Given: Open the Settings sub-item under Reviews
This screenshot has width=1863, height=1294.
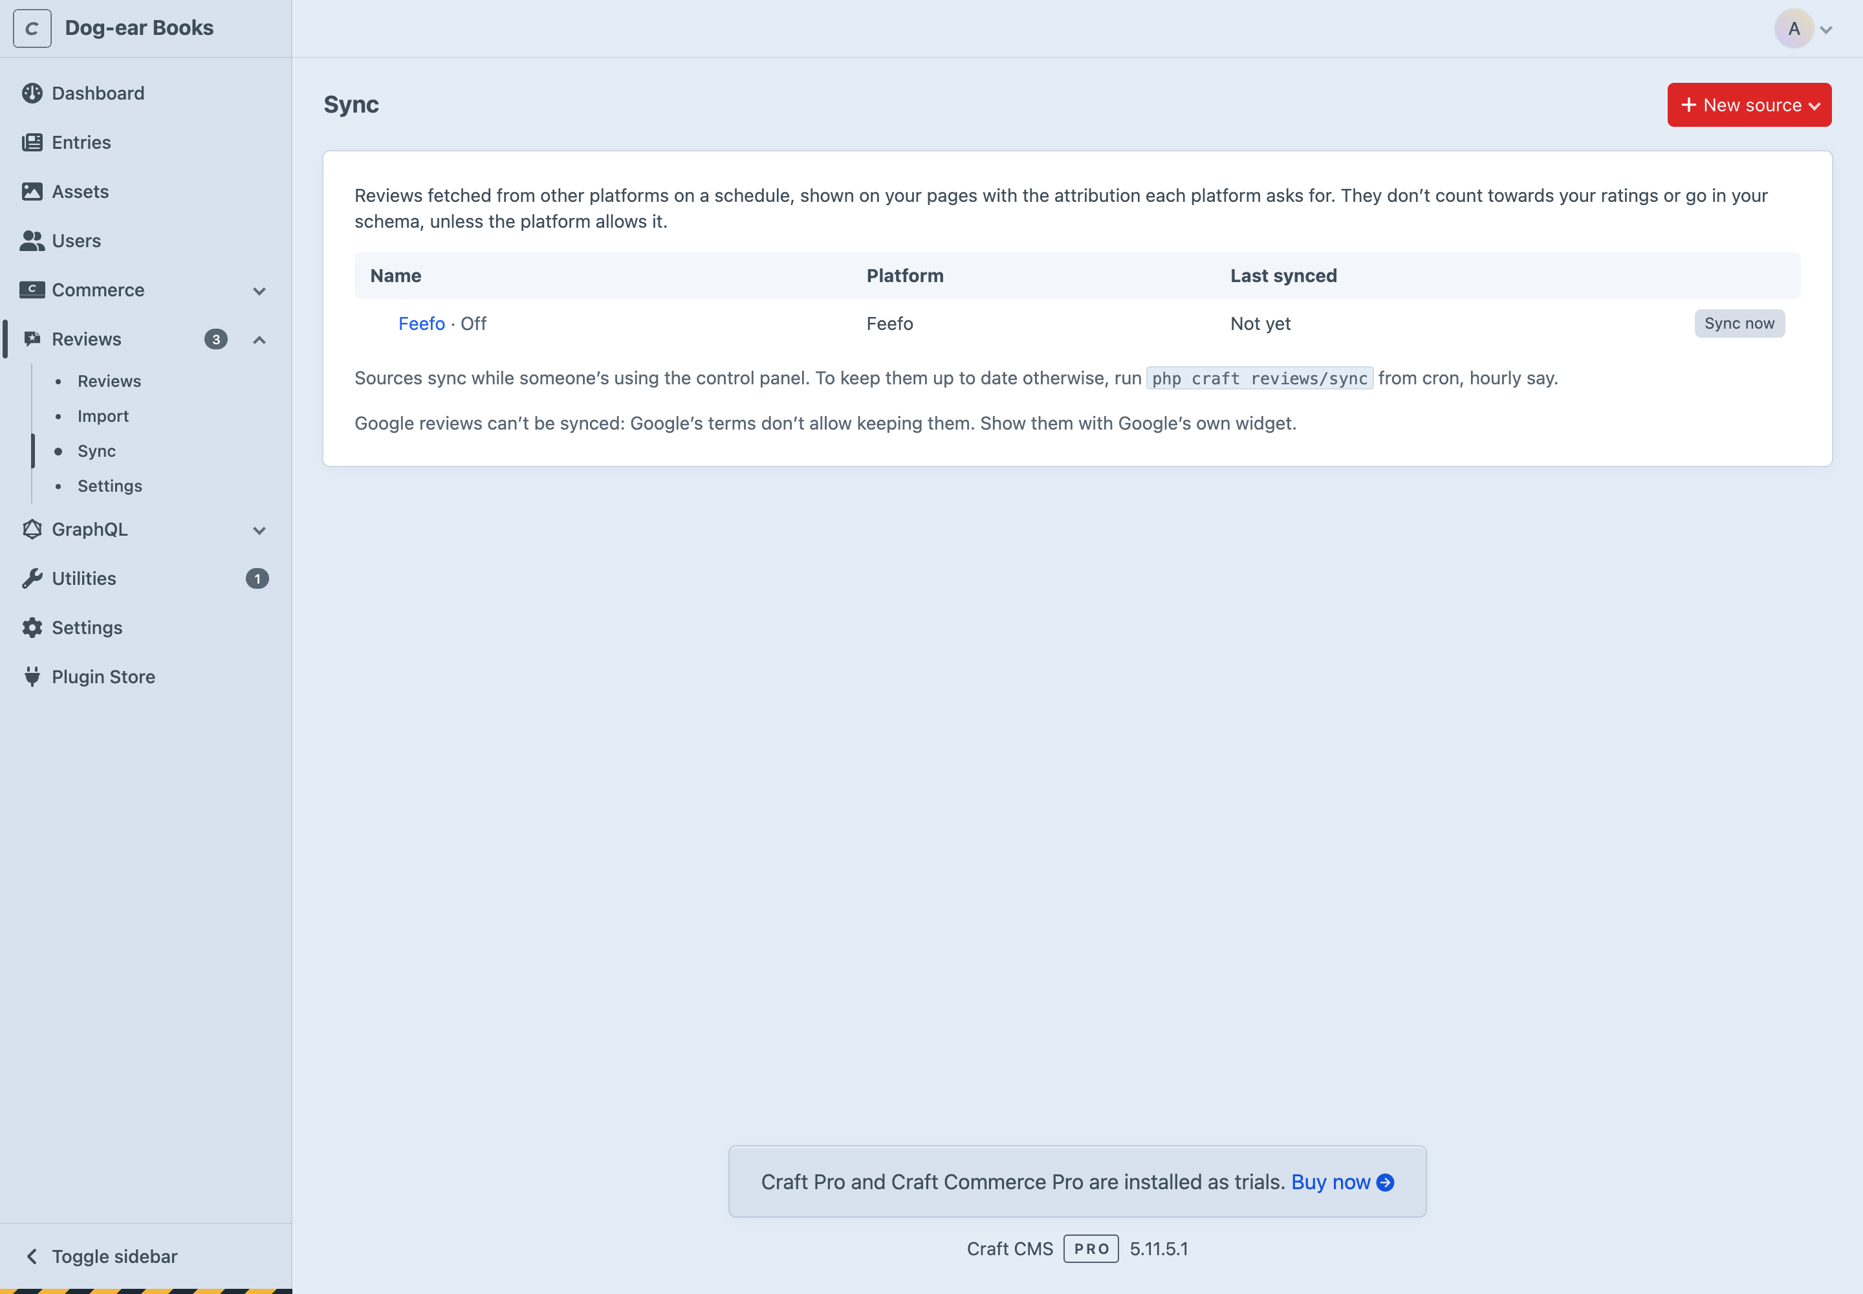Looking at the screenshot, I should tap(110, 486).
